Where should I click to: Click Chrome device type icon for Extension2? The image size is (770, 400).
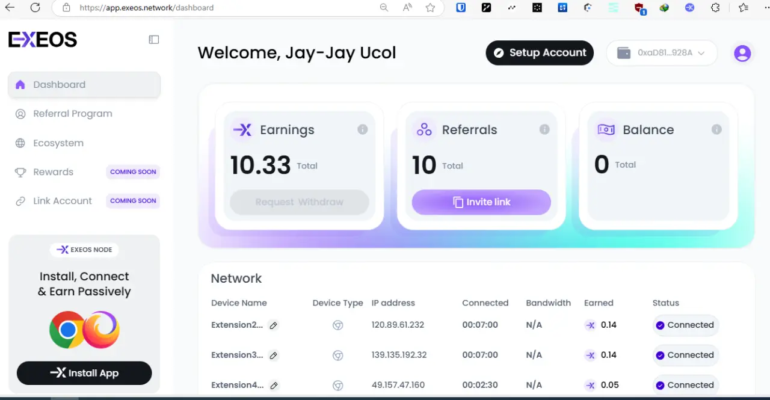tap(338, 325)
